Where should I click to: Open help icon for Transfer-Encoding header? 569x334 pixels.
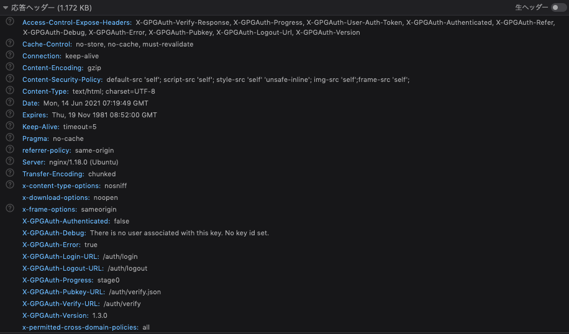[10, 173]
